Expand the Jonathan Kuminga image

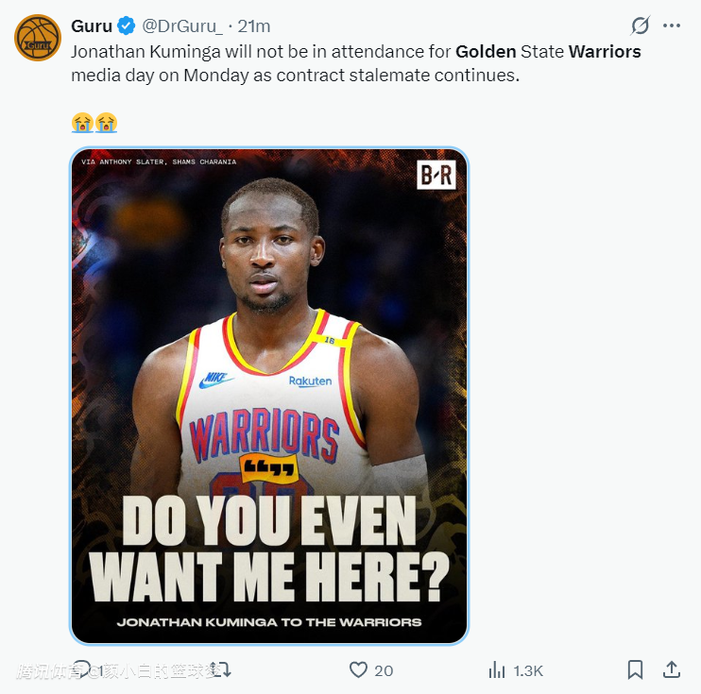point(269,397)
